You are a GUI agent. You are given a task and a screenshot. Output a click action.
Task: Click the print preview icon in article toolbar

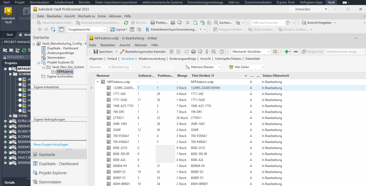[200, 52]
